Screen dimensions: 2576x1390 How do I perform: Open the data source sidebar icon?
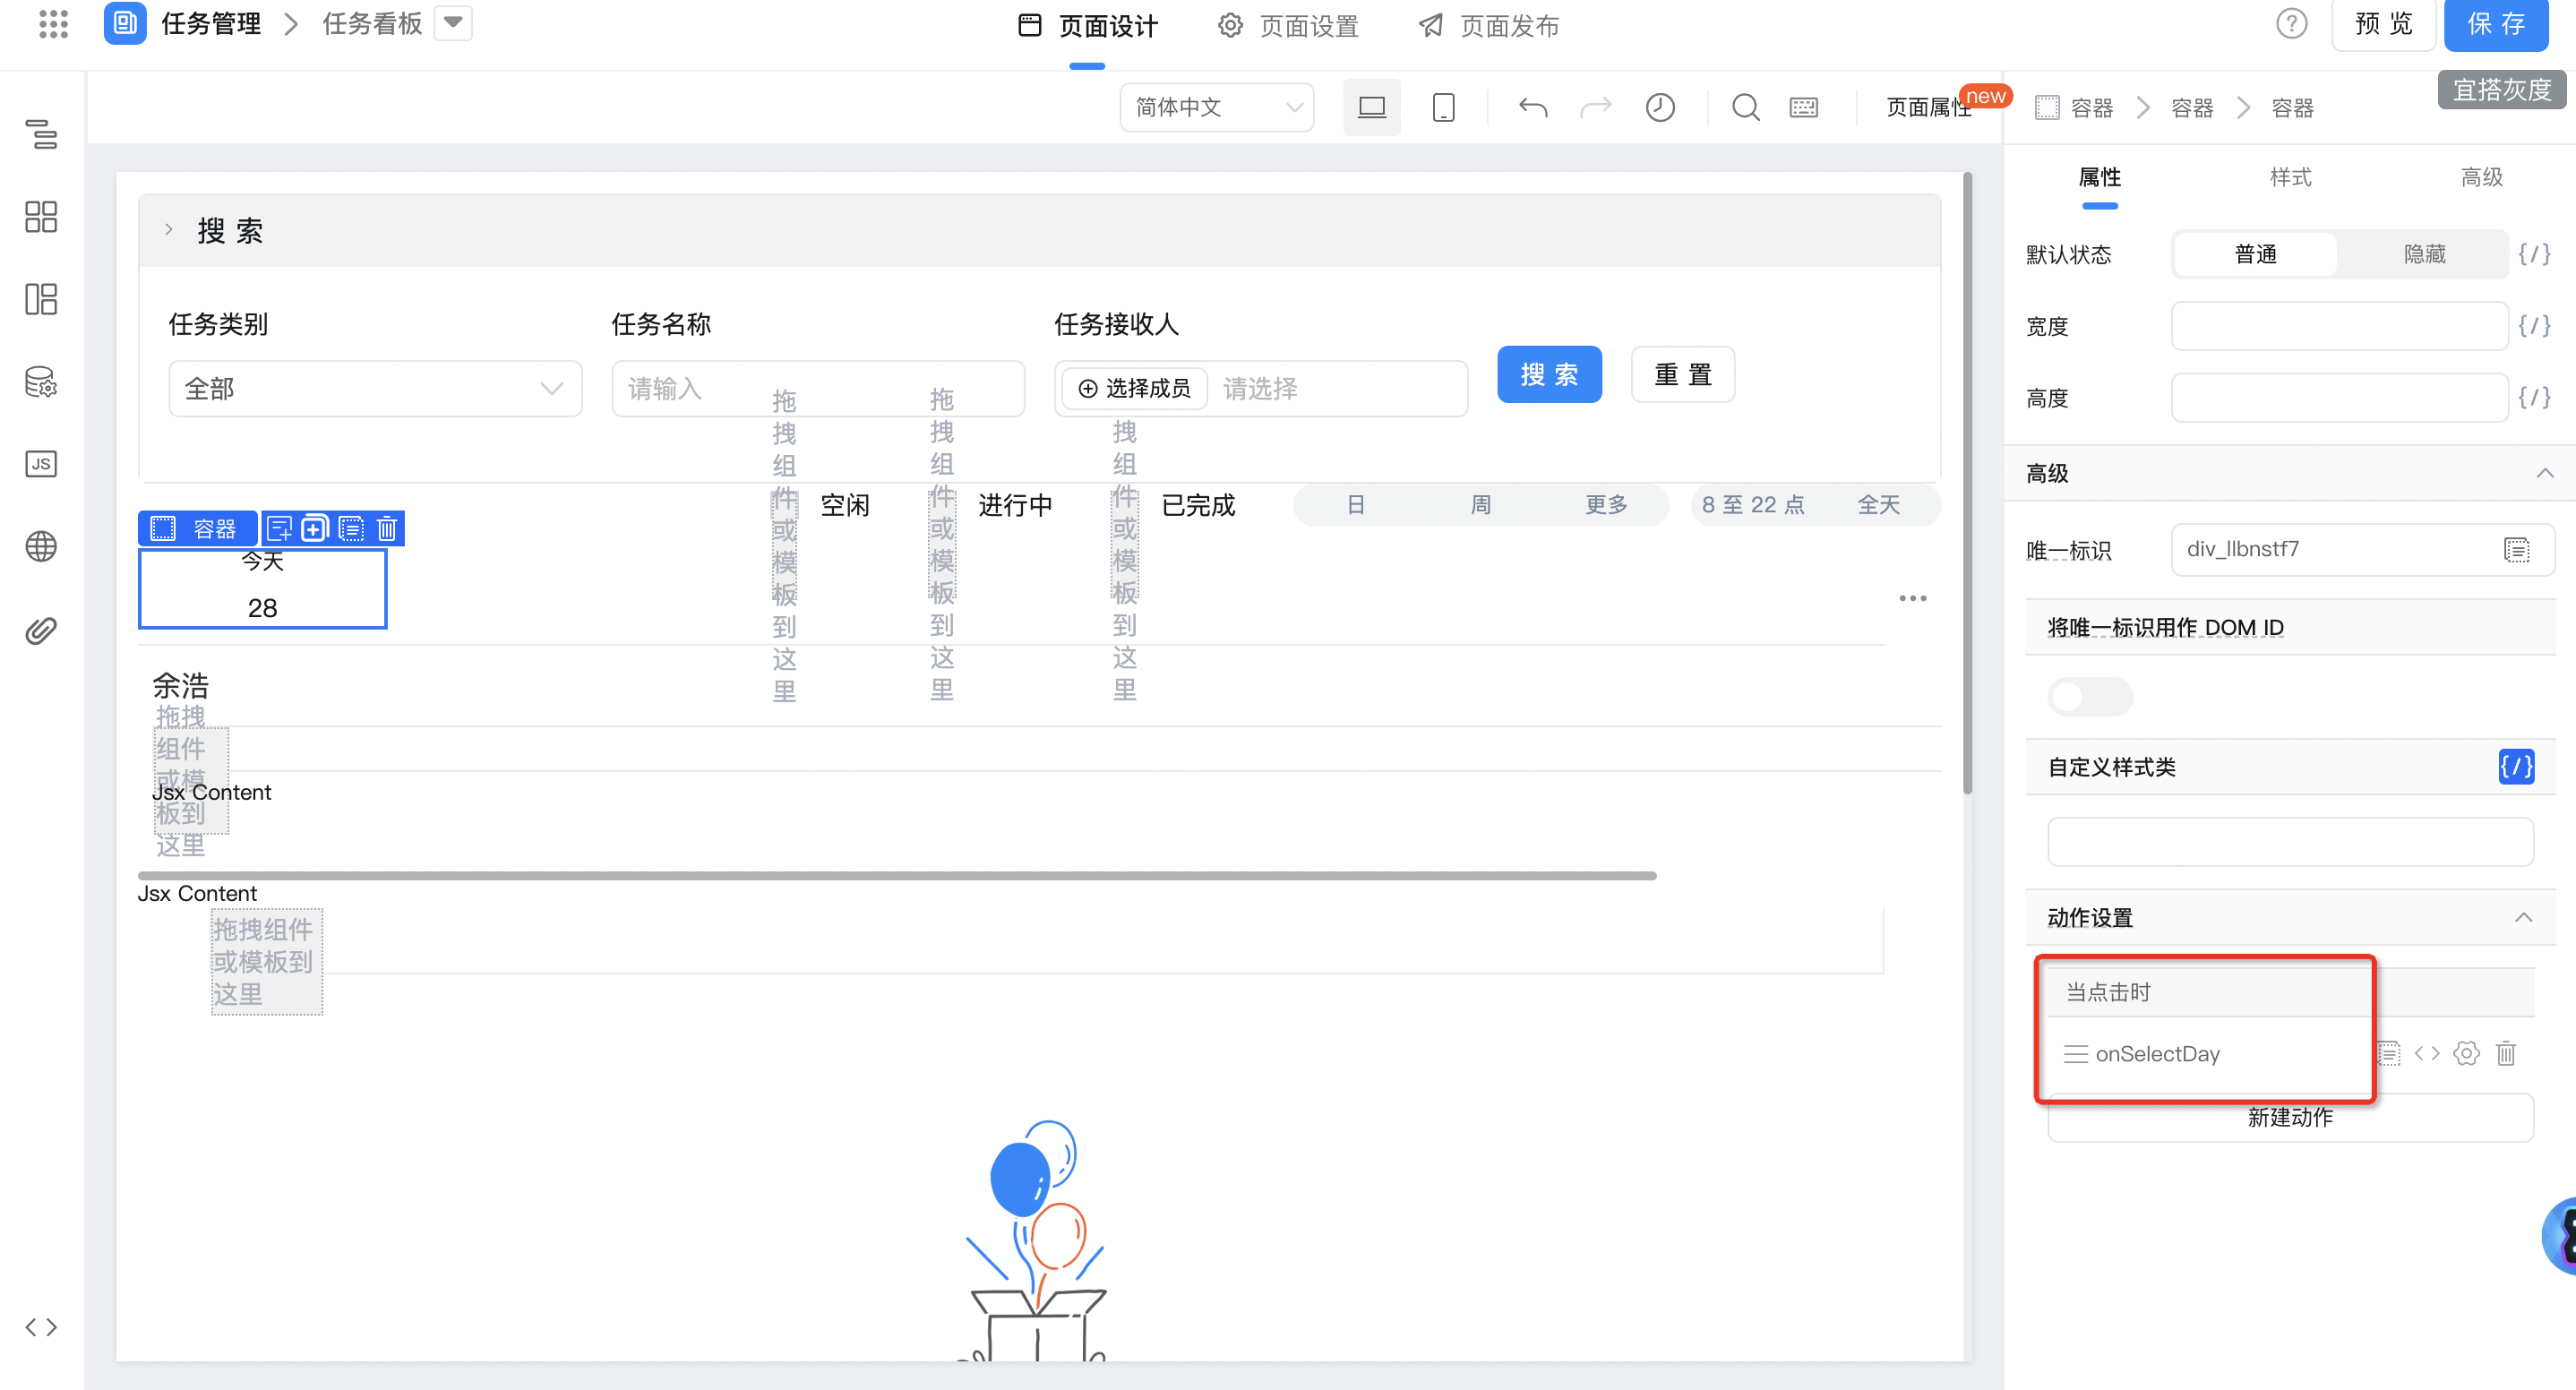41,382
